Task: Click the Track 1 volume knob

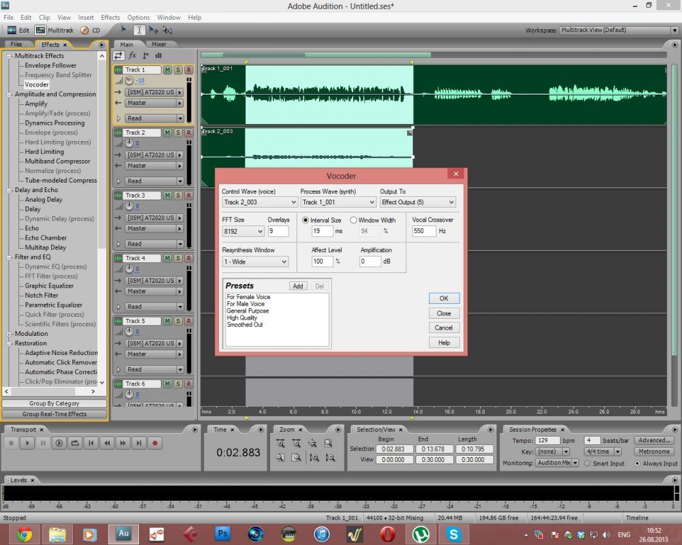Action: 129,80
